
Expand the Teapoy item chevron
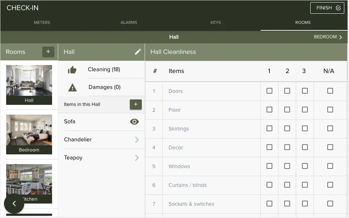click(137, 158)
